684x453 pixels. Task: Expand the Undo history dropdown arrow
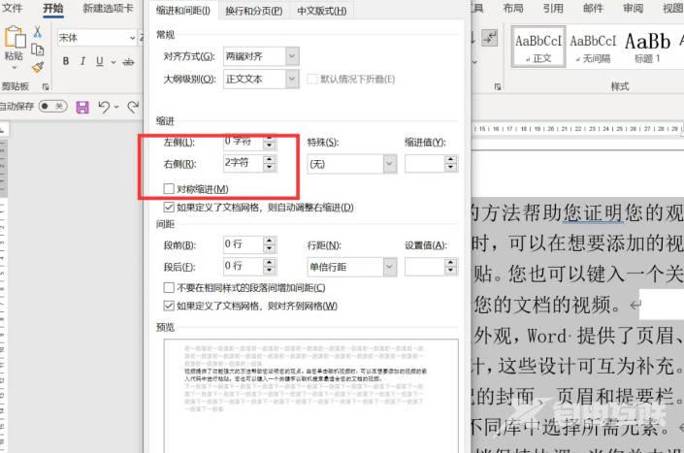click(116, 107)
